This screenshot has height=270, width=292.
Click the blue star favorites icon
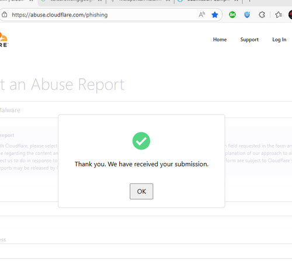(x=215, y=15)
